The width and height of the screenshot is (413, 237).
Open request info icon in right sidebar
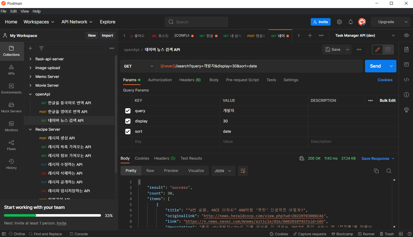(x=406, y=95)
